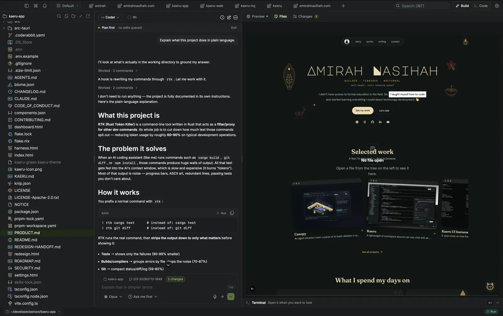Screen dimensions: 503x316
Task: Click works link in preview nav
Action: [x=370, y=42]
